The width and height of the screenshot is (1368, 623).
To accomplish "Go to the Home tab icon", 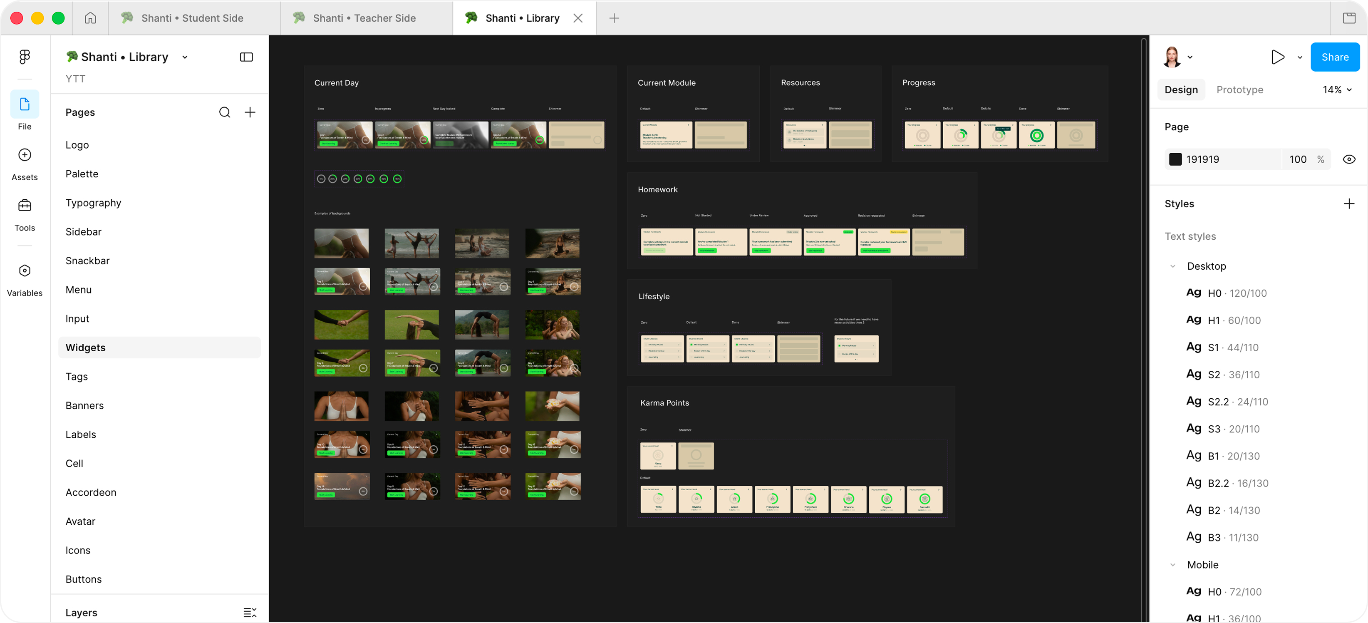I will [x=90, y=18].
